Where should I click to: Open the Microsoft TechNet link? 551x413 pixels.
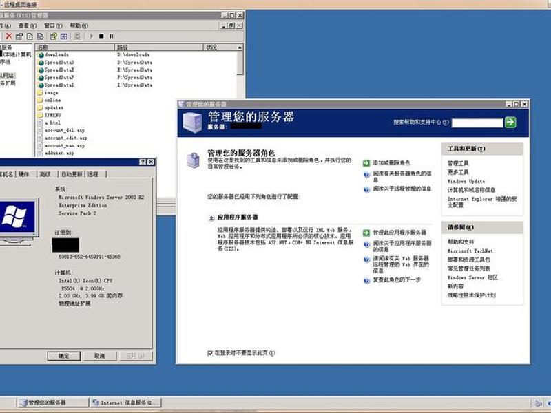(x=470, y=251)
